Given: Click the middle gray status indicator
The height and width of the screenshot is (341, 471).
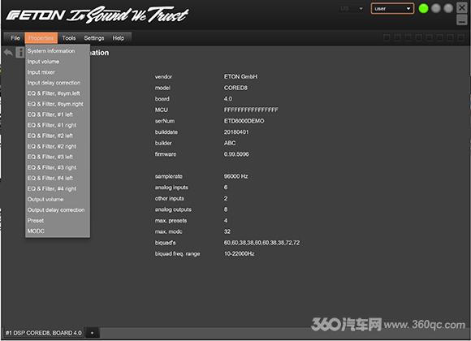Looking at the screenshot, I should (436, 8).
